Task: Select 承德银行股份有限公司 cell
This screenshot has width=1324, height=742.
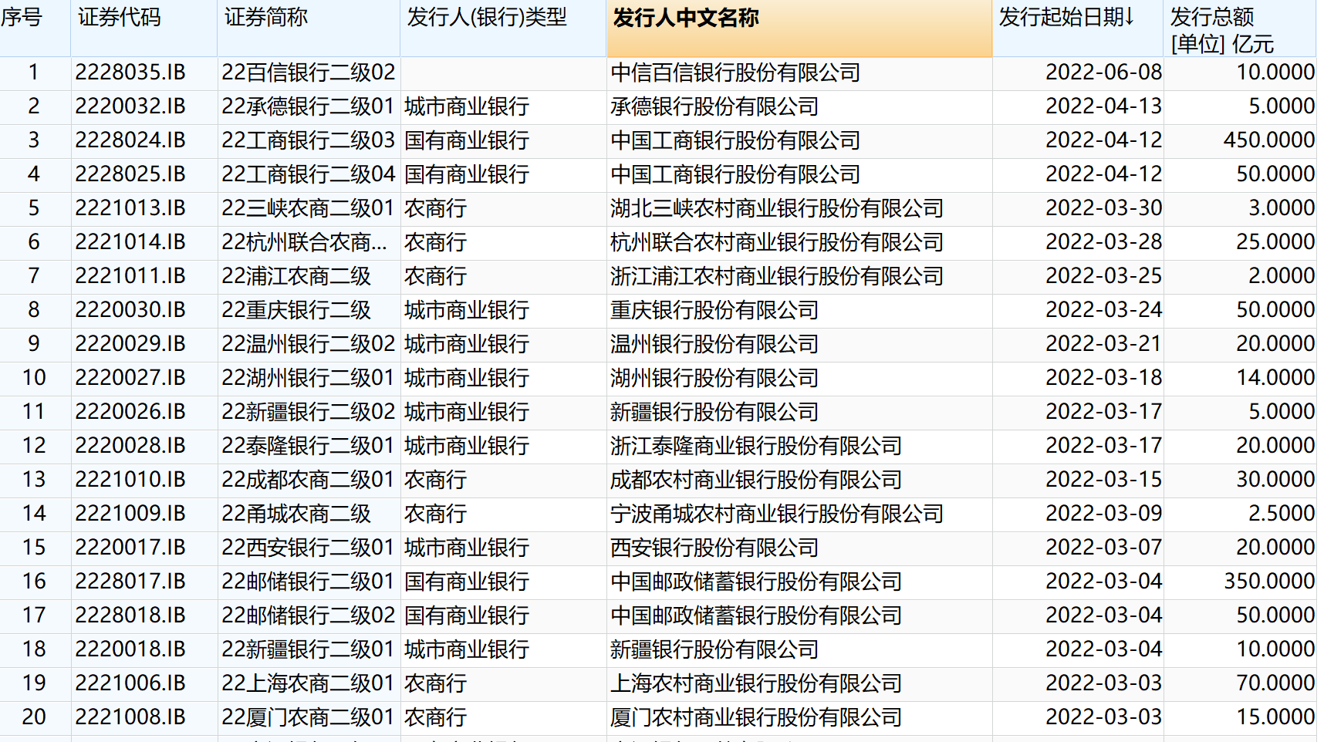Action: coord(714,106)
